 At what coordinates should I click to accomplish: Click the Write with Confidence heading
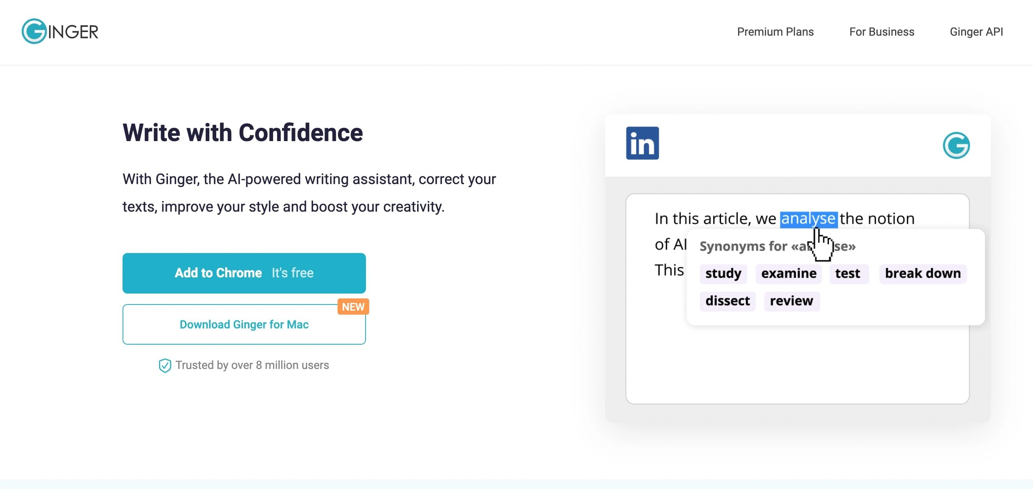click(x=243, y=133)
